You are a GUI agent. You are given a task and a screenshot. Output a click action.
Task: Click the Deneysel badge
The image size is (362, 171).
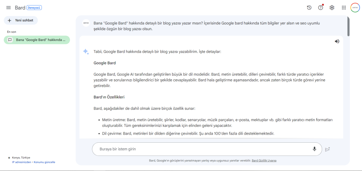click(x=34, y=8)
